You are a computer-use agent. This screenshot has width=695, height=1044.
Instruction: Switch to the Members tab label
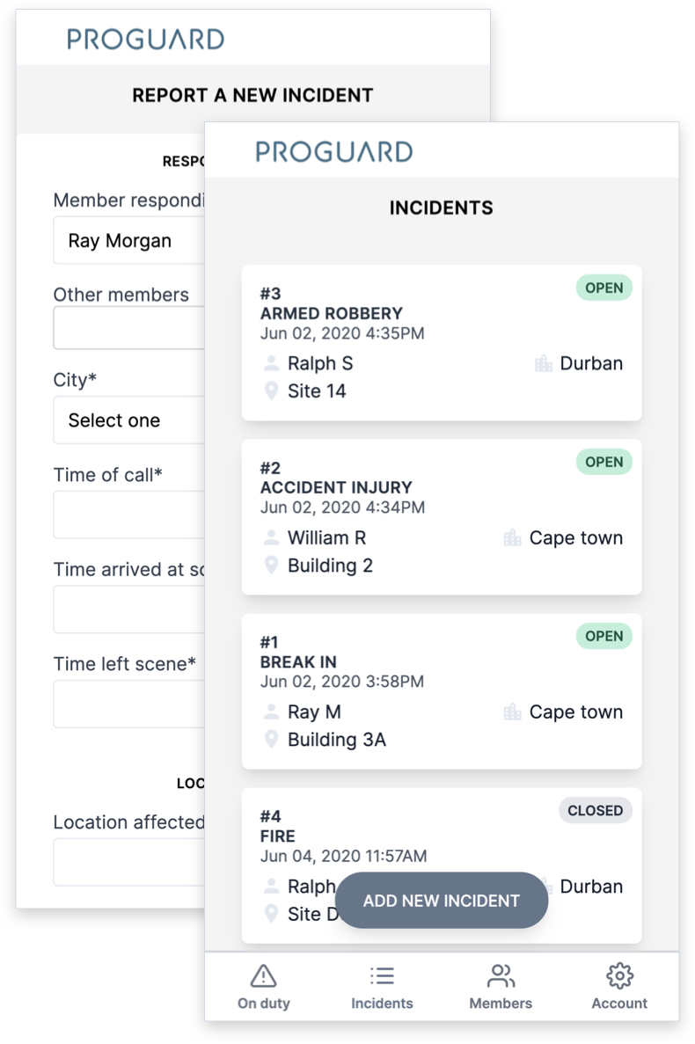(x=501, y=1004)
